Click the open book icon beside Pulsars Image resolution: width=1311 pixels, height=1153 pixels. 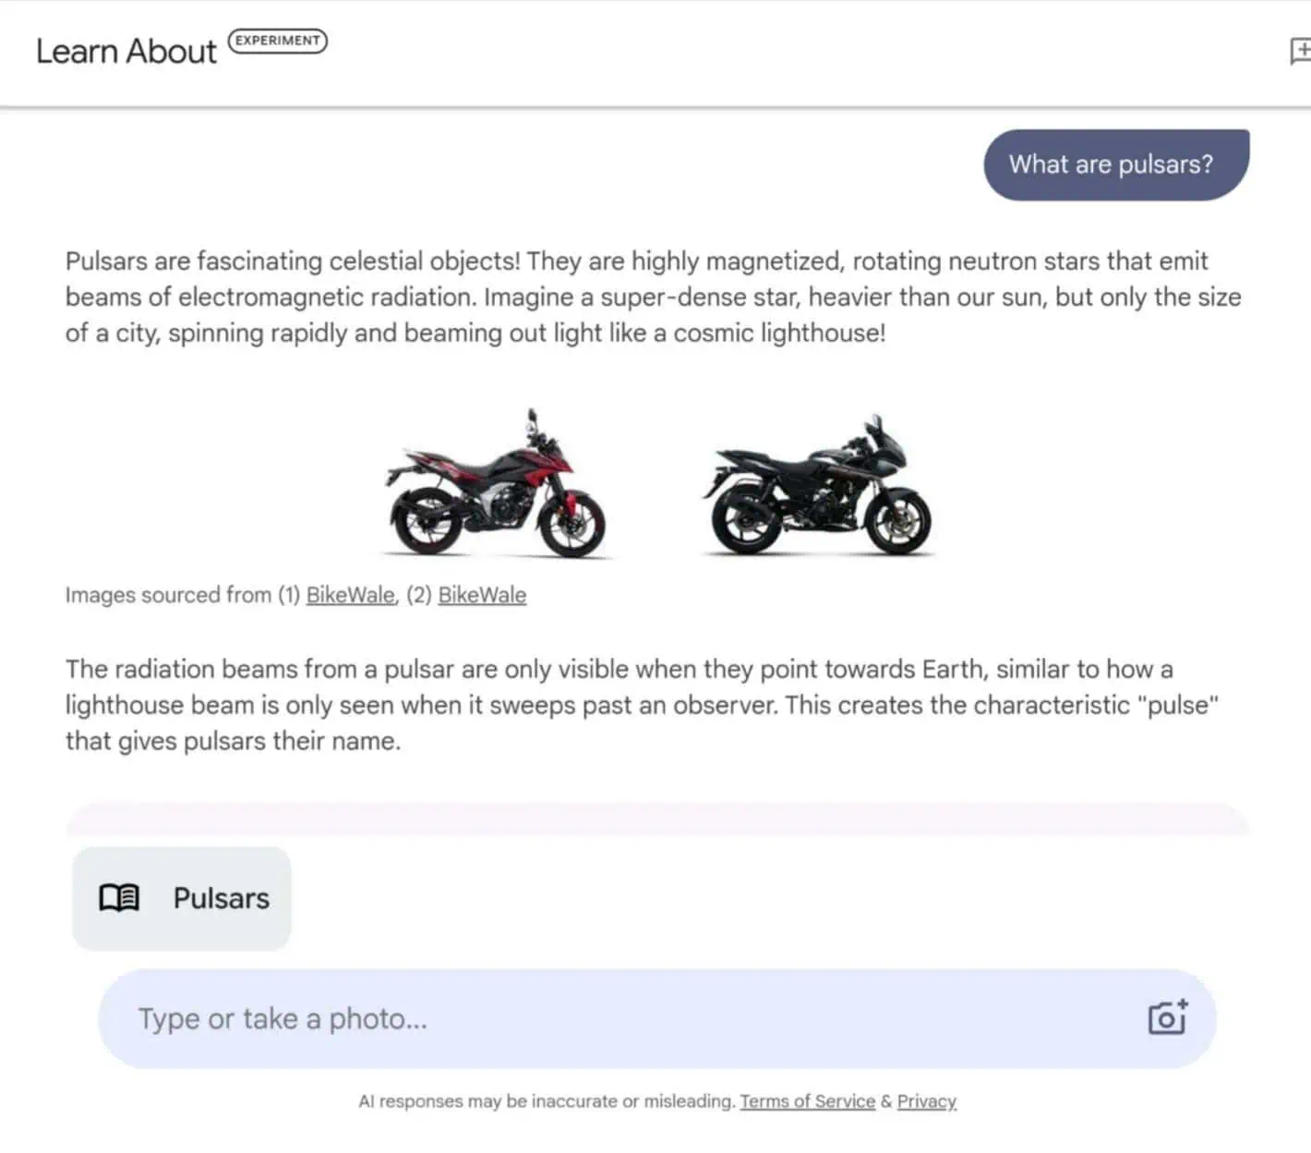(x=119, y=898)
